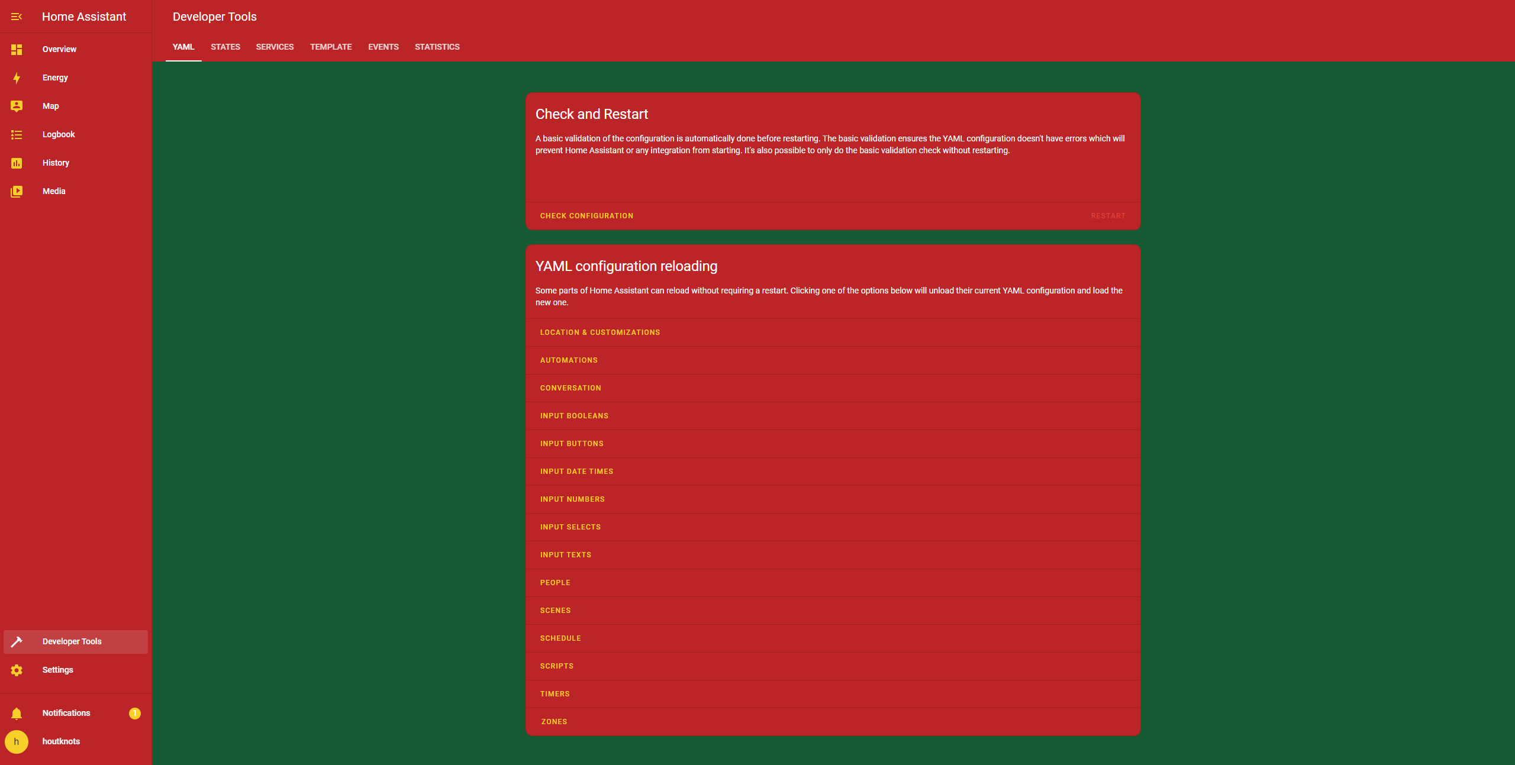Open the Statistics tab

point(437,47)
